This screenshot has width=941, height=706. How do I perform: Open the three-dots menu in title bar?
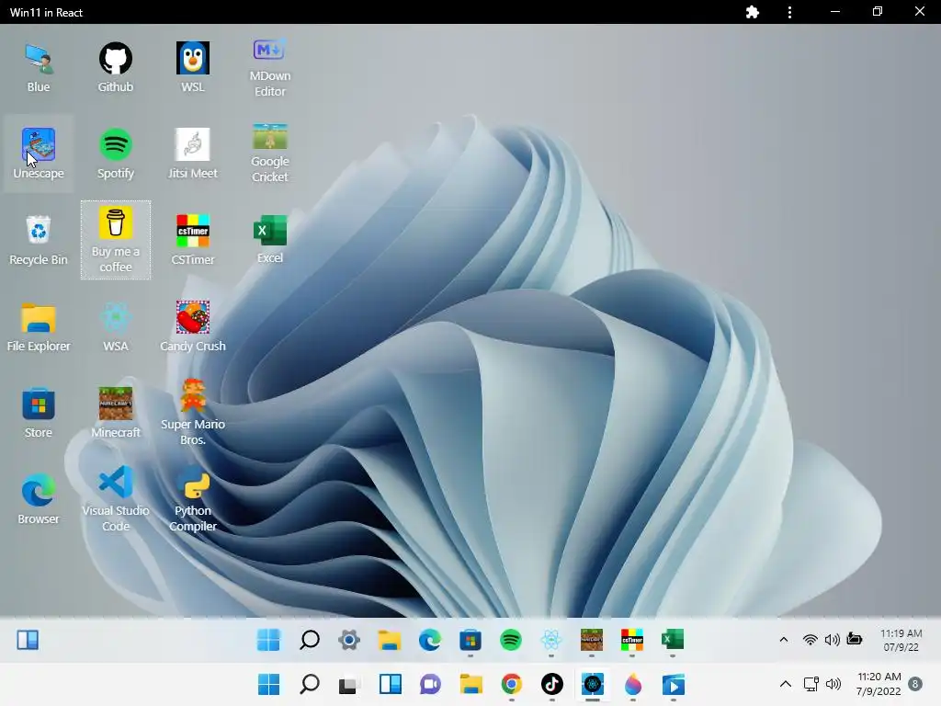789,12
